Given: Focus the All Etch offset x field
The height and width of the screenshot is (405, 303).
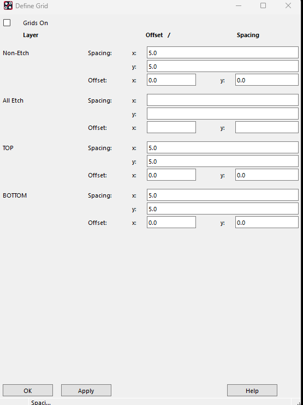Looking at the screenshot, I should [171, 128].
